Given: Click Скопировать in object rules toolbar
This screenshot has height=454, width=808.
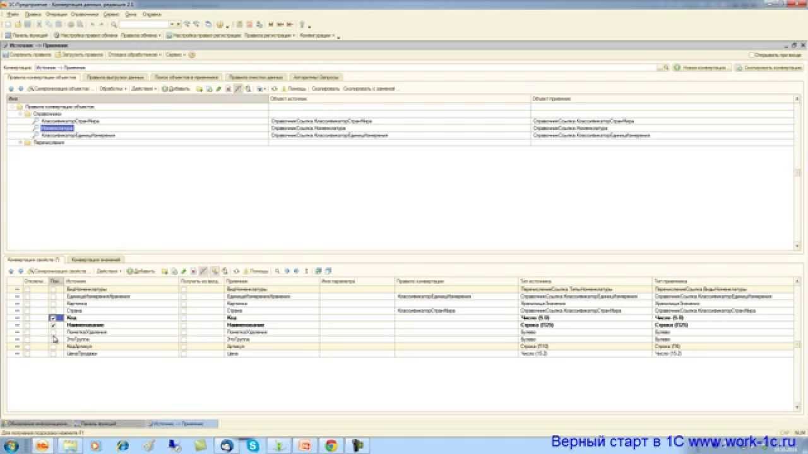Looking at the screenshot, I should pos(326,89).
